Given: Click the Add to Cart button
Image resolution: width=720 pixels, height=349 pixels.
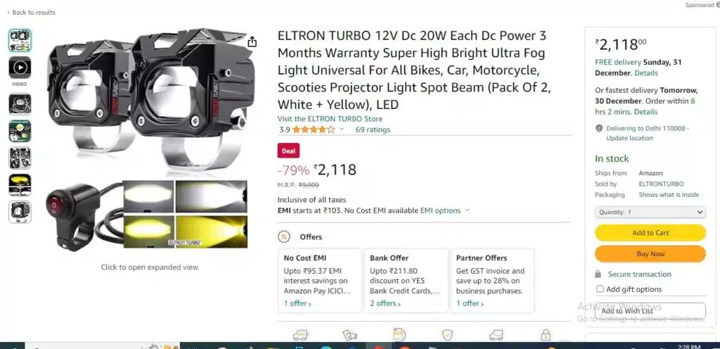Looking at the screenshot, I should click(650, 233).
